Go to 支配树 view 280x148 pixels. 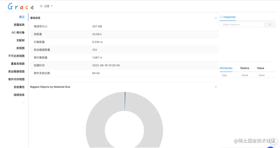20,40
